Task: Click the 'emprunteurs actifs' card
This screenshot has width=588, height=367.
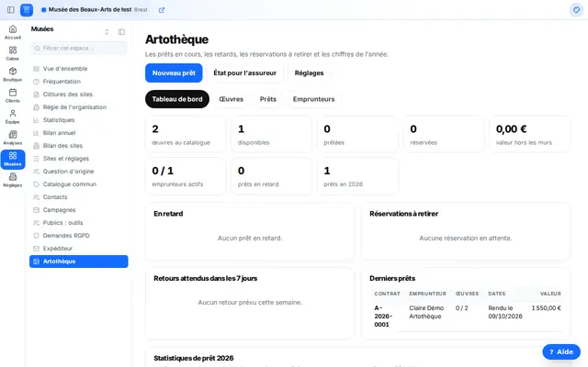Action: [x=186, y=176]
